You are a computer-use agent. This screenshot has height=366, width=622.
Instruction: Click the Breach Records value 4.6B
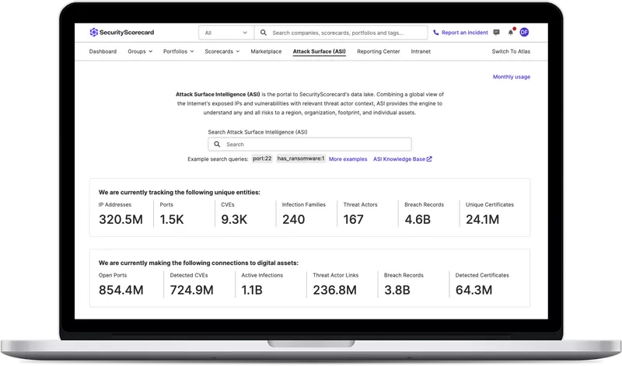tap(418, 219)
